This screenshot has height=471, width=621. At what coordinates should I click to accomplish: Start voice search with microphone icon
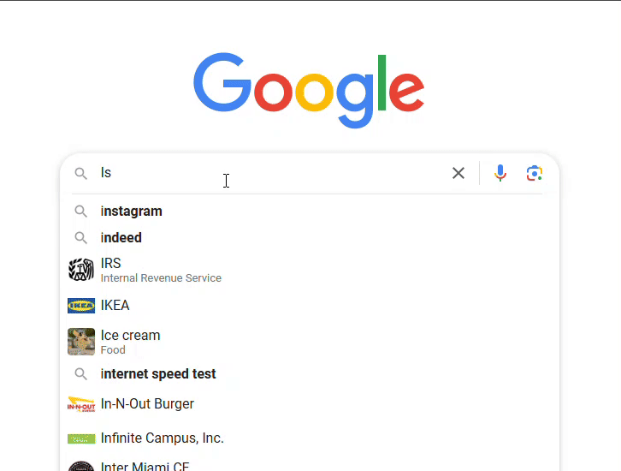(500, 173)
